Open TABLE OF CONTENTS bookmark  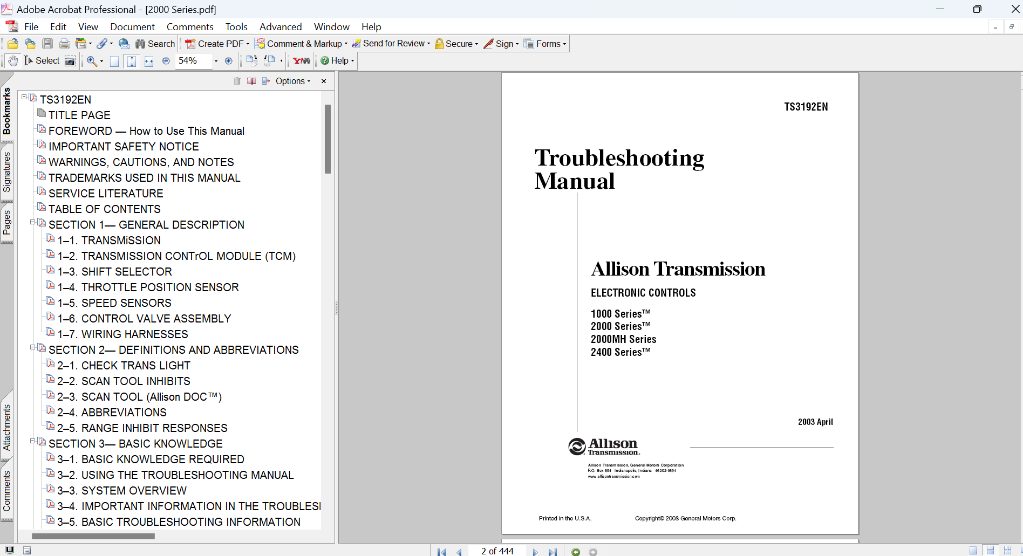104,209
